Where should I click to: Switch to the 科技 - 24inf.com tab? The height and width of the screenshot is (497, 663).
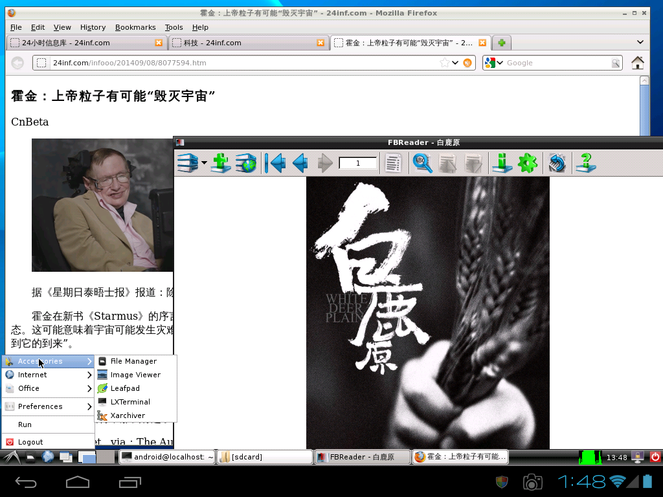click(x=249, y=43)
